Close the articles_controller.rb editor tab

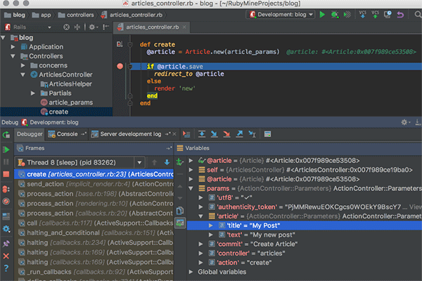184,27
